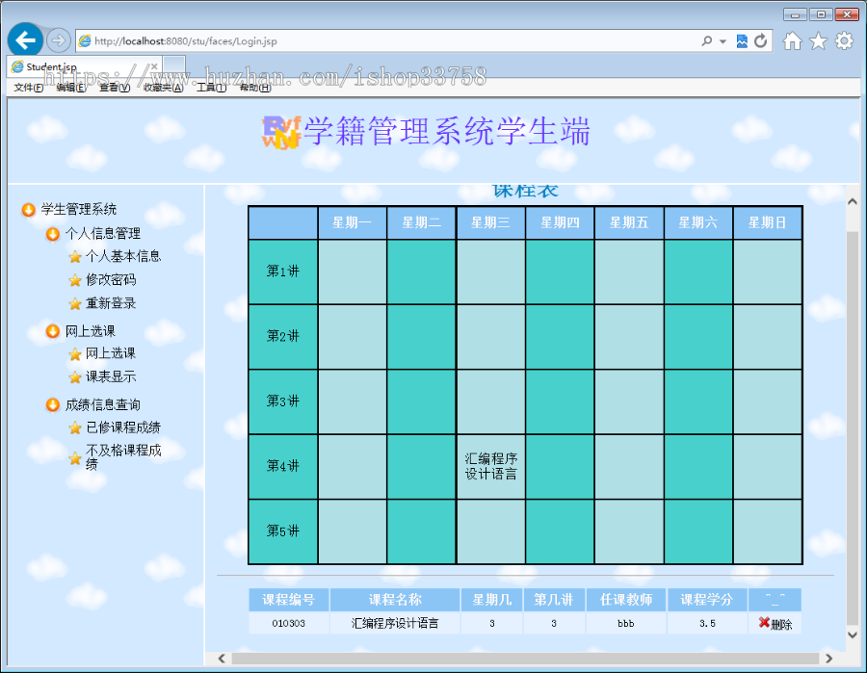Open the search engine dropdown in address bar
The height and width of the screenshot is (673, 867).
722,40
